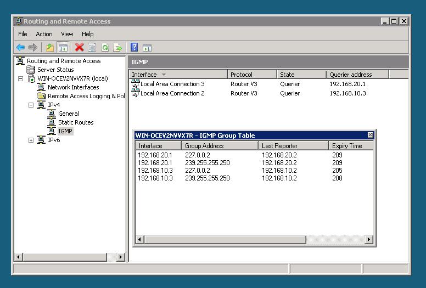Image resolution: width=426 pixels, height=288 pixels.
Task: Select the Static Routes tree item
Action: click(x=76, y=122)
